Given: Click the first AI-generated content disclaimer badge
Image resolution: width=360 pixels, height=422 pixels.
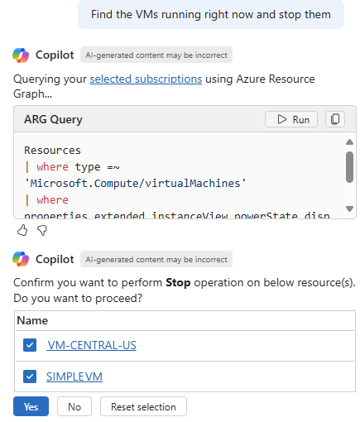Looking at the screenshot, I should point(156,55).
